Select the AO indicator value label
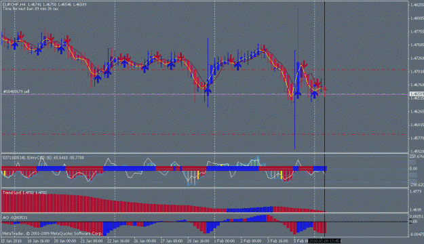 [15, 218]
